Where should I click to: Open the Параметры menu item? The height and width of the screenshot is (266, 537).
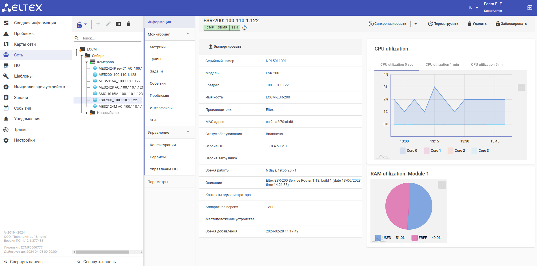pyautogui.click(x=170, y=182)
